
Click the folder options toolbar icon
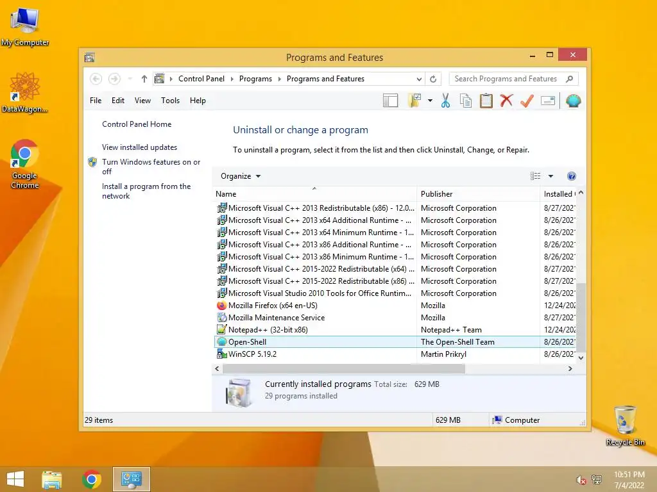(414, 101)
